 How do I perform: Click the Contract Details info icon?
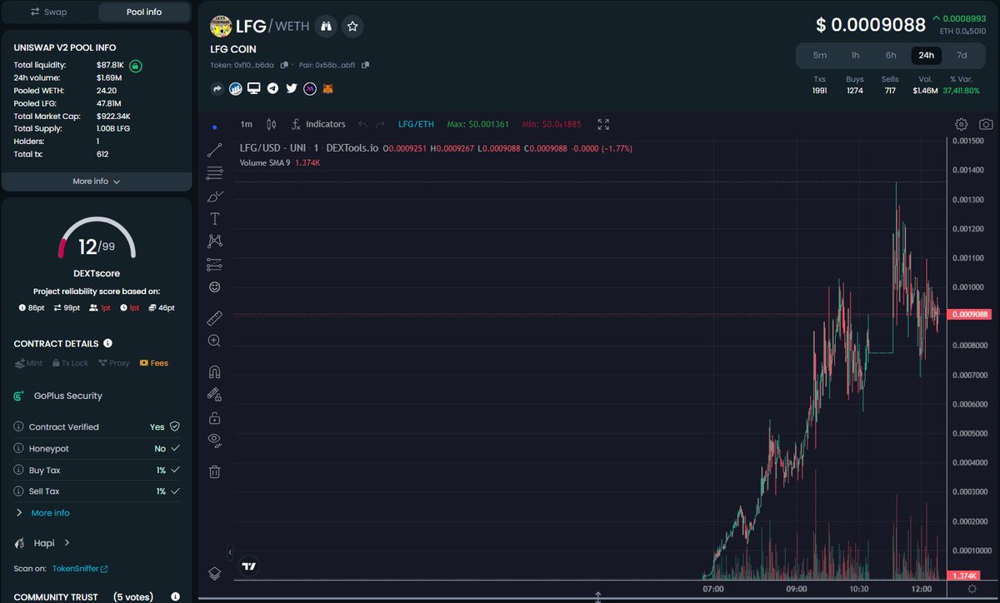(x=107, y=343)
